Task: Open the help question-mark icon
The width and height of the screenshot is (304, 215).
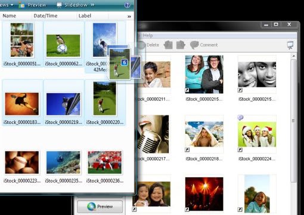Action: pos(127,5)
